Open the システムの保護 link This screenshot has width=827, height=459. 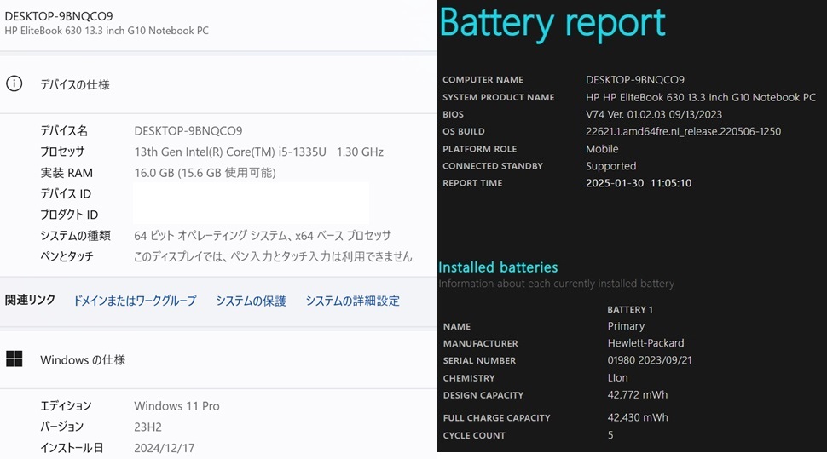pyautogui.click(x=251, y=301)
